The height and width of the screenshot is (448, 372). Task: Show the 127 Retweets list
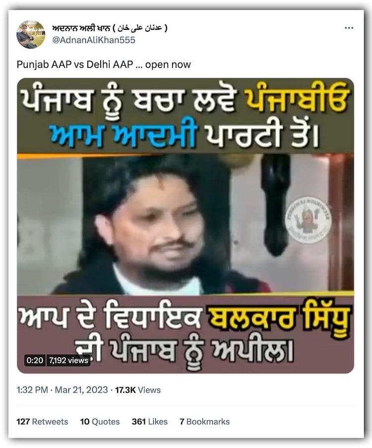coord(42,422)
